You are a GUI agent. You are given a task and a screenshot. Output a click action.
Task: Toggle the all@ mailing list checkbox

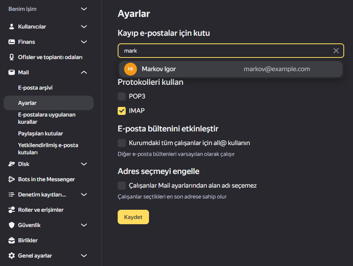[122, 143]
